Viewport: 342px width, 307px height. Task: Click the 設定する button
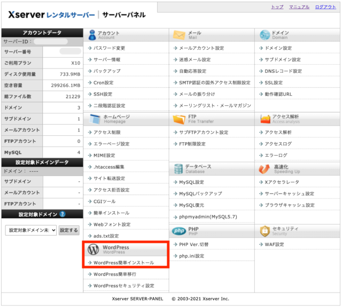point(69,230)
